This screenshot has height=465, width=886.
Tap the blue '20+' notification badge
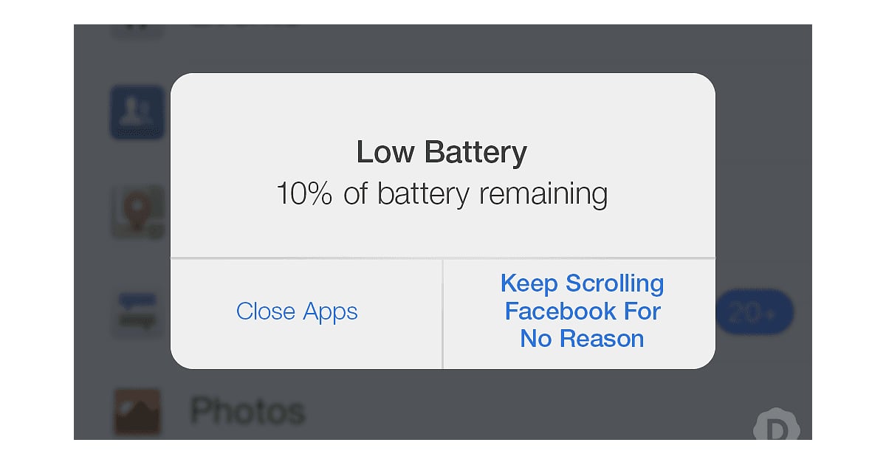[x=755, y=312]
